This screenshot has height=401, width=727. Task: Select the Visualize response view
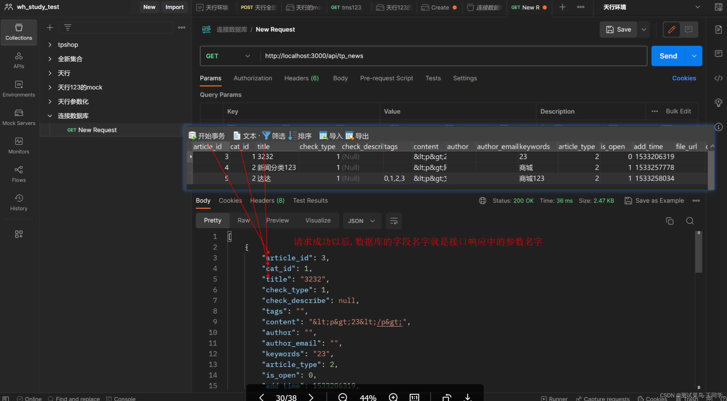click(318, 220)
